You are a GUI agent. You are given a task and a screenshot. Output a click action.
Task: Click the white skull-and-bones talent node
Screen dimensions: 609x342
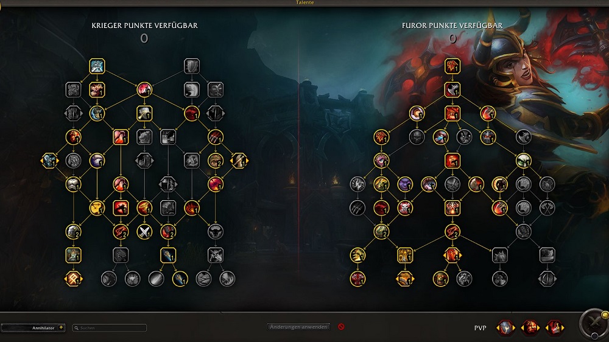pos(405,208)
